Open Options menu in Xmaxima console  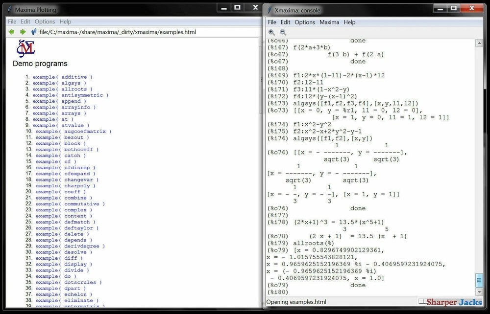point(305,22)
